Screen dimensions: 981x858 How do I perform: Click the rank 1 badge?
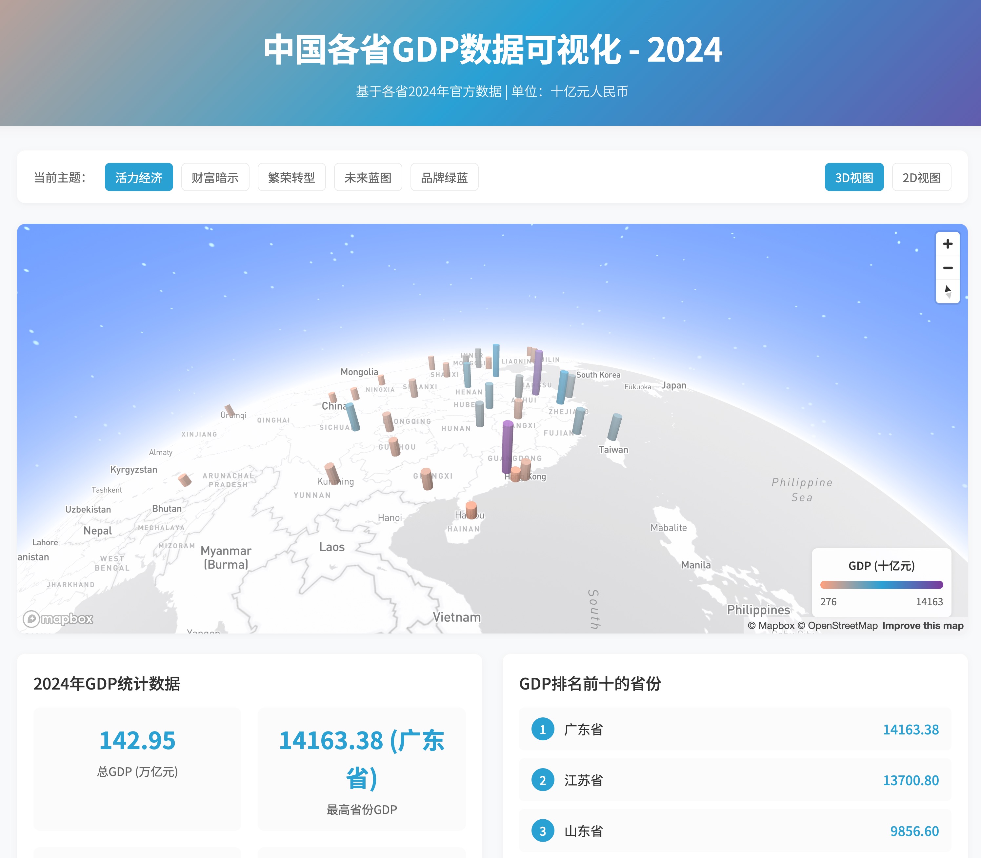tap(543, 729)
